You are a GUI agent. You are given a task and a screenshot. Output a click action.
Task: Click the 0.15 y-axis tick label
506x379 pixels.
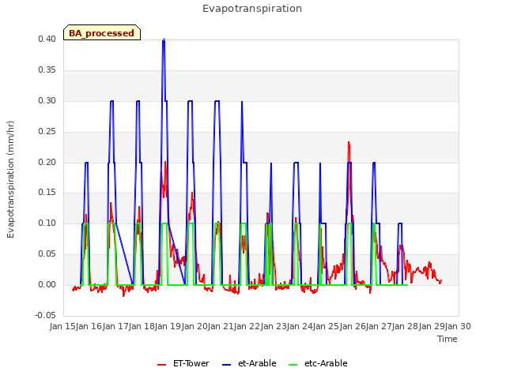(47, 193)
